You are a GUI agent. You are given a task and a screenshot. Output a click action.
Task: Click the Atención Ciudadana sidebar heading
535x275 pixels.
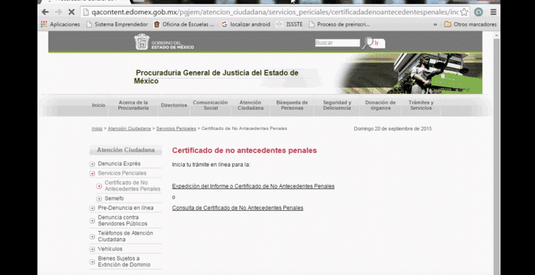[x=126, y=150]
